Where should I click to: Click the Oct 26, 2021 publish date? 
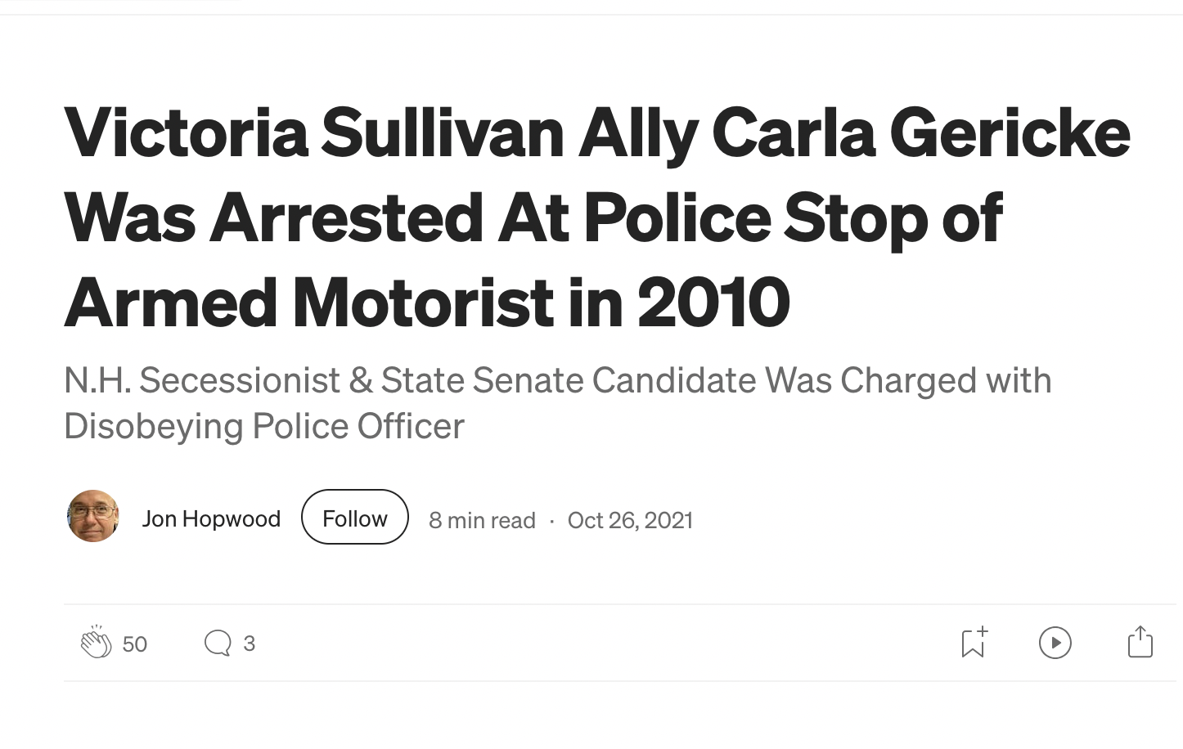pos(630,520)
